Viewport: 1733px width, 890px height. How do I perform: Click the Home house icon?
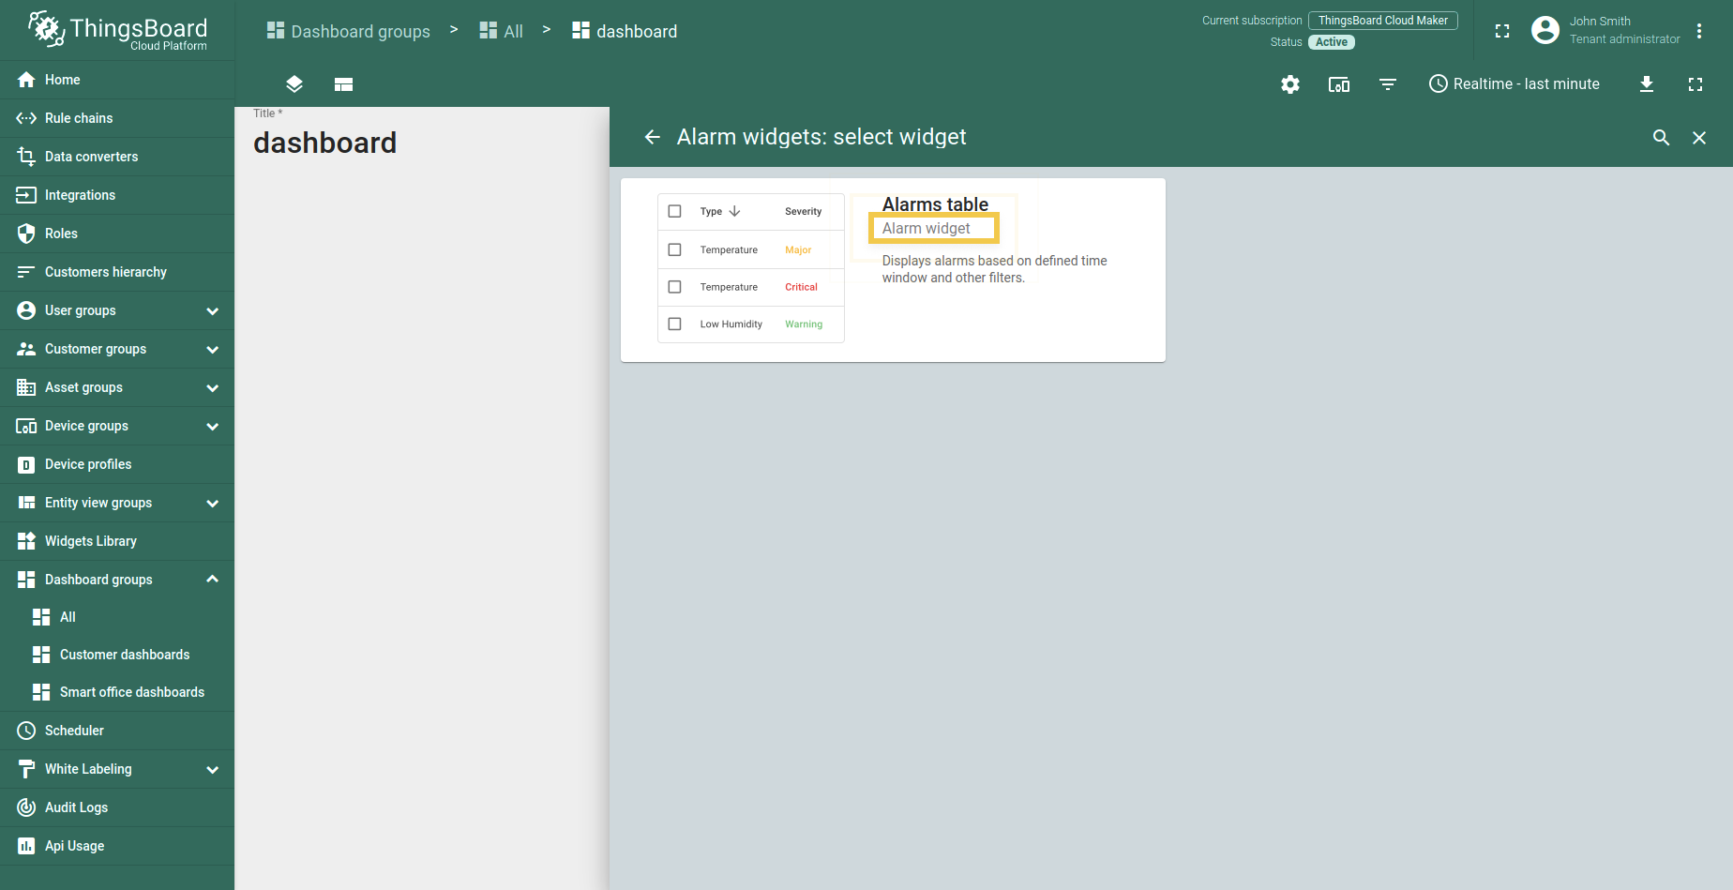tap(26, 80)
